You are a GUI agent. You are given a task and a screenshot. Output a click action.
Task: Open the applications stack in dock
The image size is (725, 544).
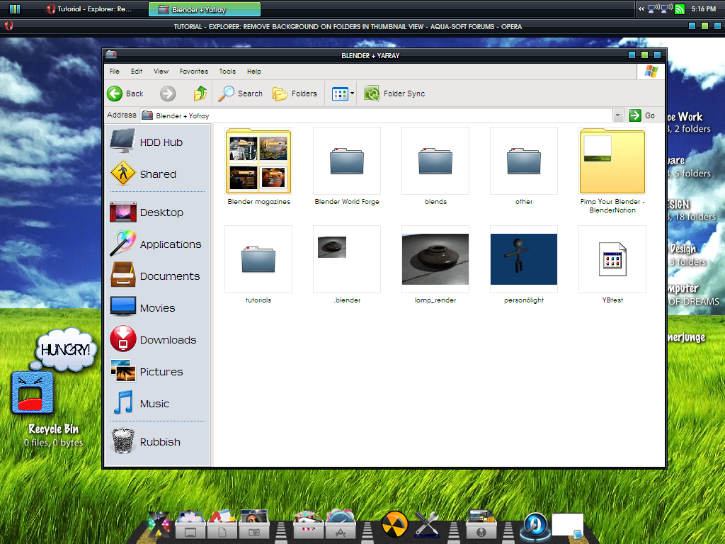click(x=341, y=525)
